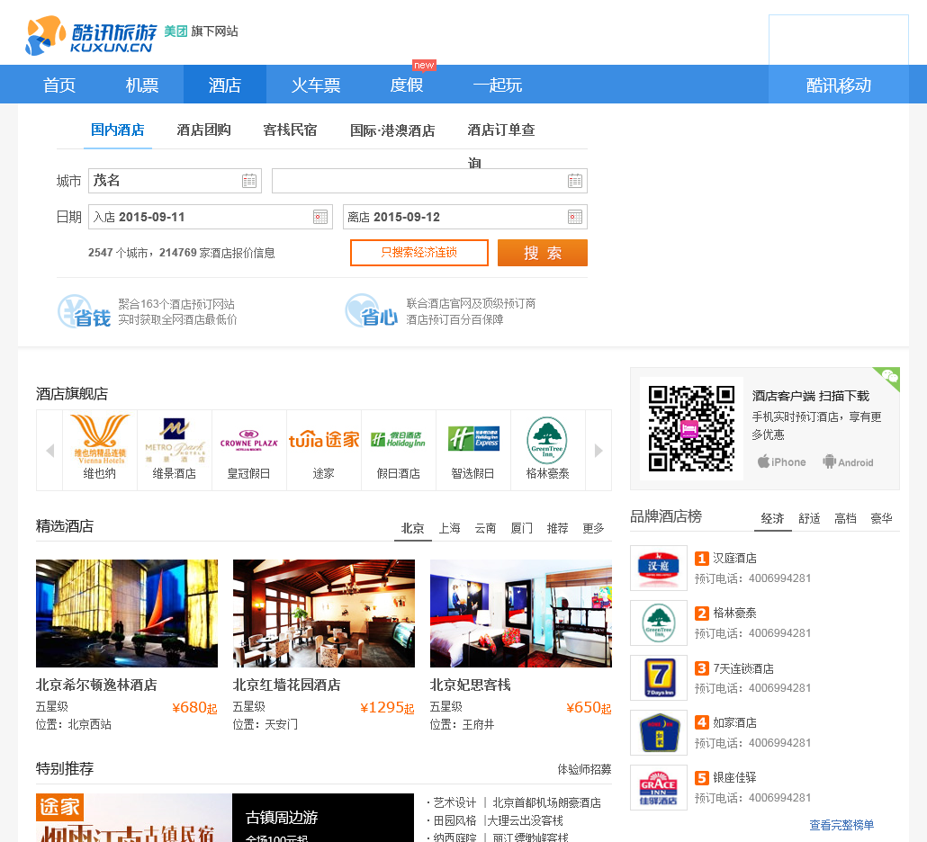Viewport: 927px width, 842px height.
Task: Show previous flagship hotel brands arrow
Action: click(49, 451)
